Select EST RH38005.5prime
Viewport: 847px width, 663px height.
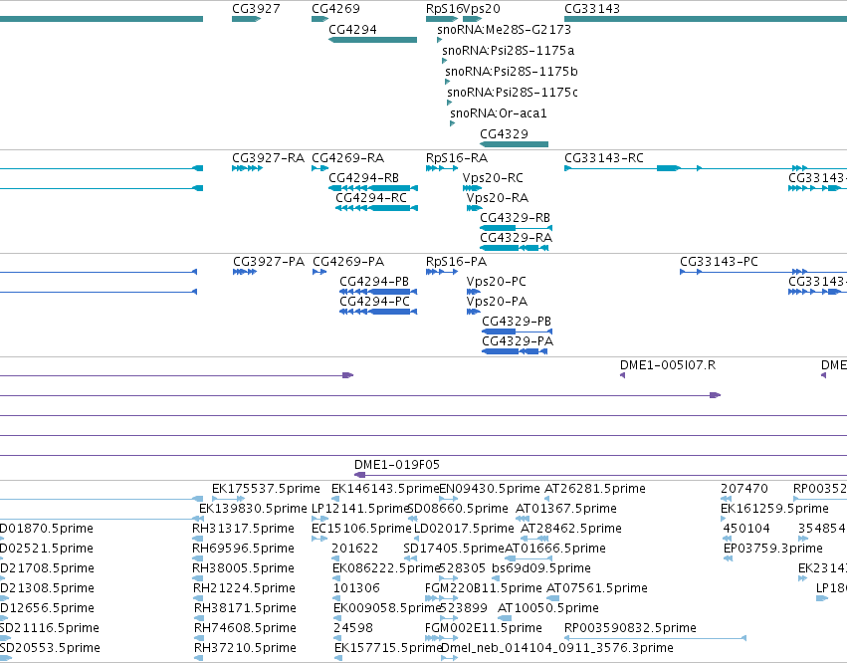pyautogui.click(x=243, y=568)
